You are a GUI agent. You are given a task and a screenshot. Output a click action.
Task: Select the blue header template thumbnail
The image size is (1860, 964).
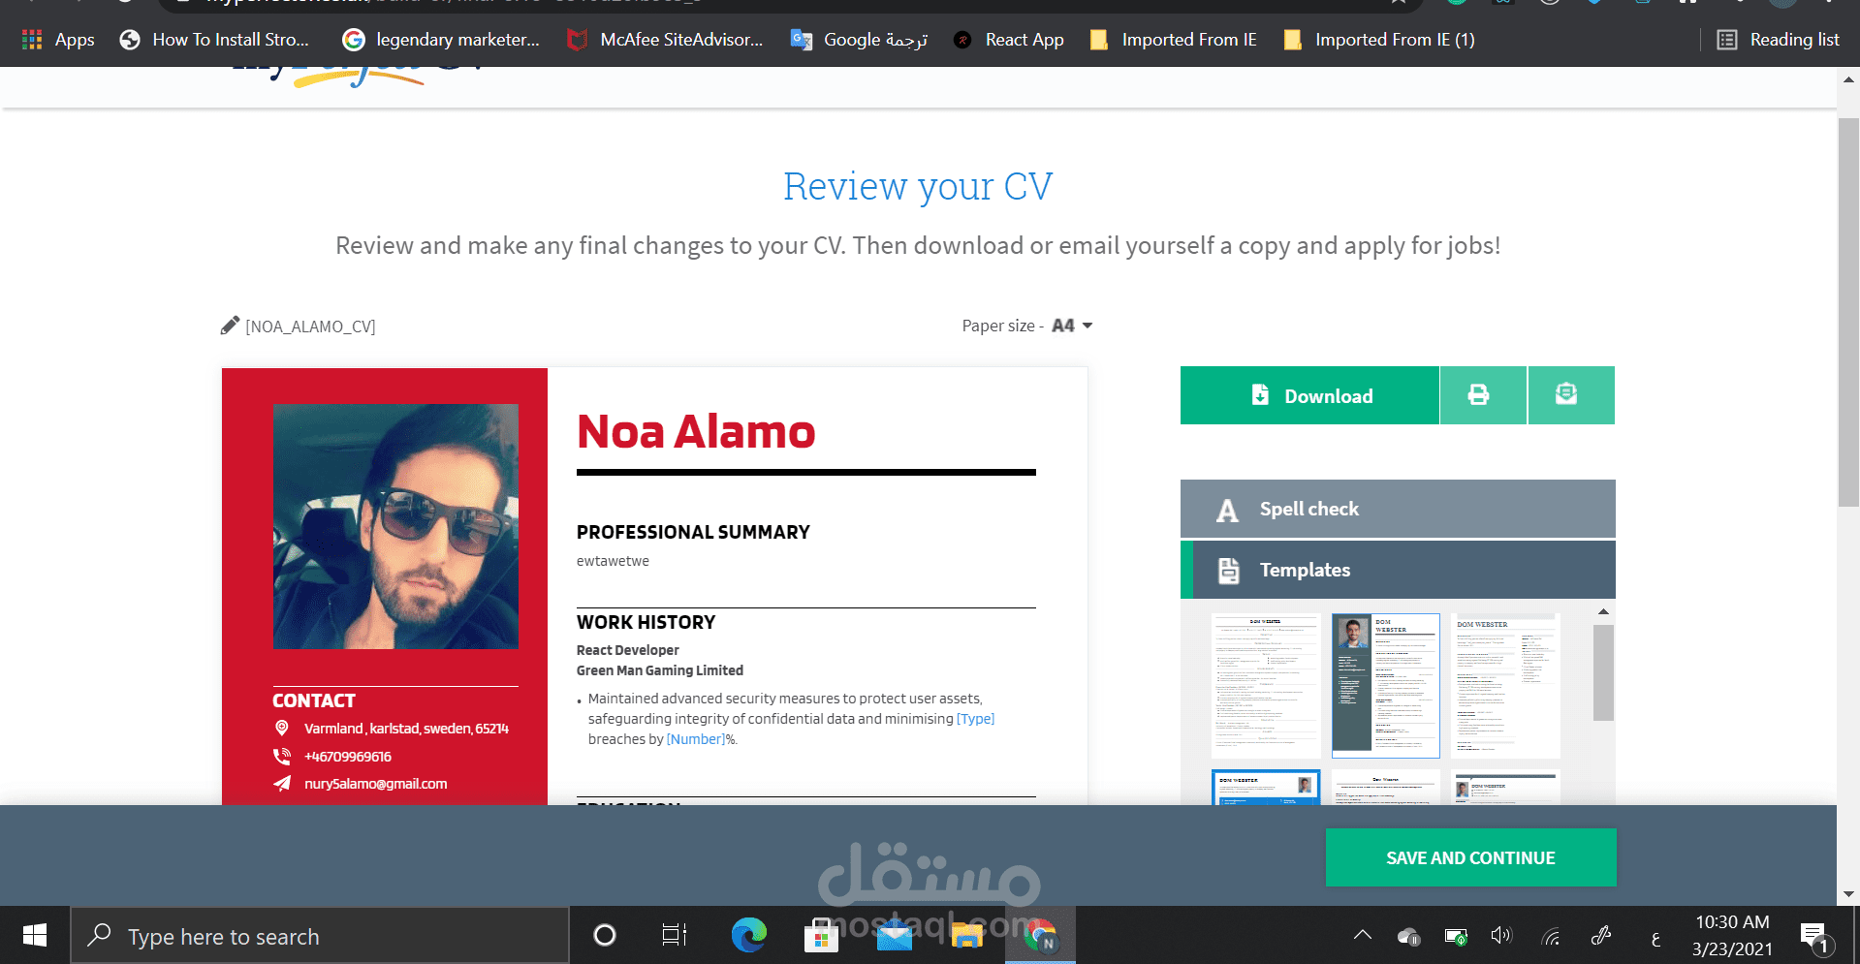1266,788
